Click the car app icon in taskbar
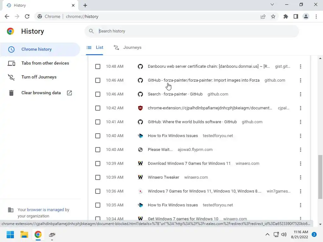The height and width of the screenshot is (242, 323). coord(52,234)
